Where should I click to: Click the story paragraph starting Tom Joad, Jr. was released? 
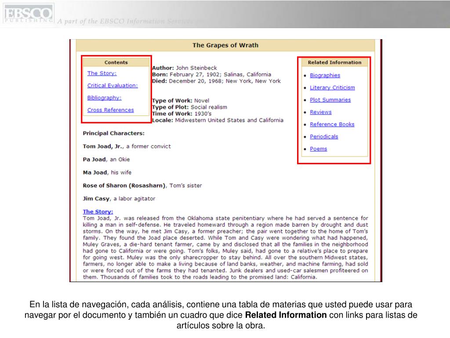[x=225, y=247]
